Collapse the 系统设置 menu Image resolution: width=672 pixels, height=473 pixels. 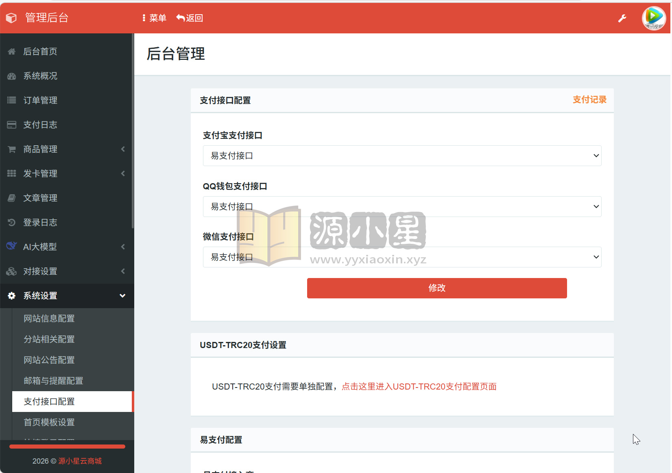(x=122, y=296)
